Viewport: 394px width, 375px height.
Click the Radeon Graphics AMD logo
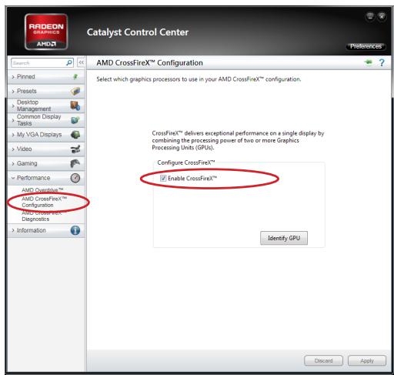pos(46,32)
